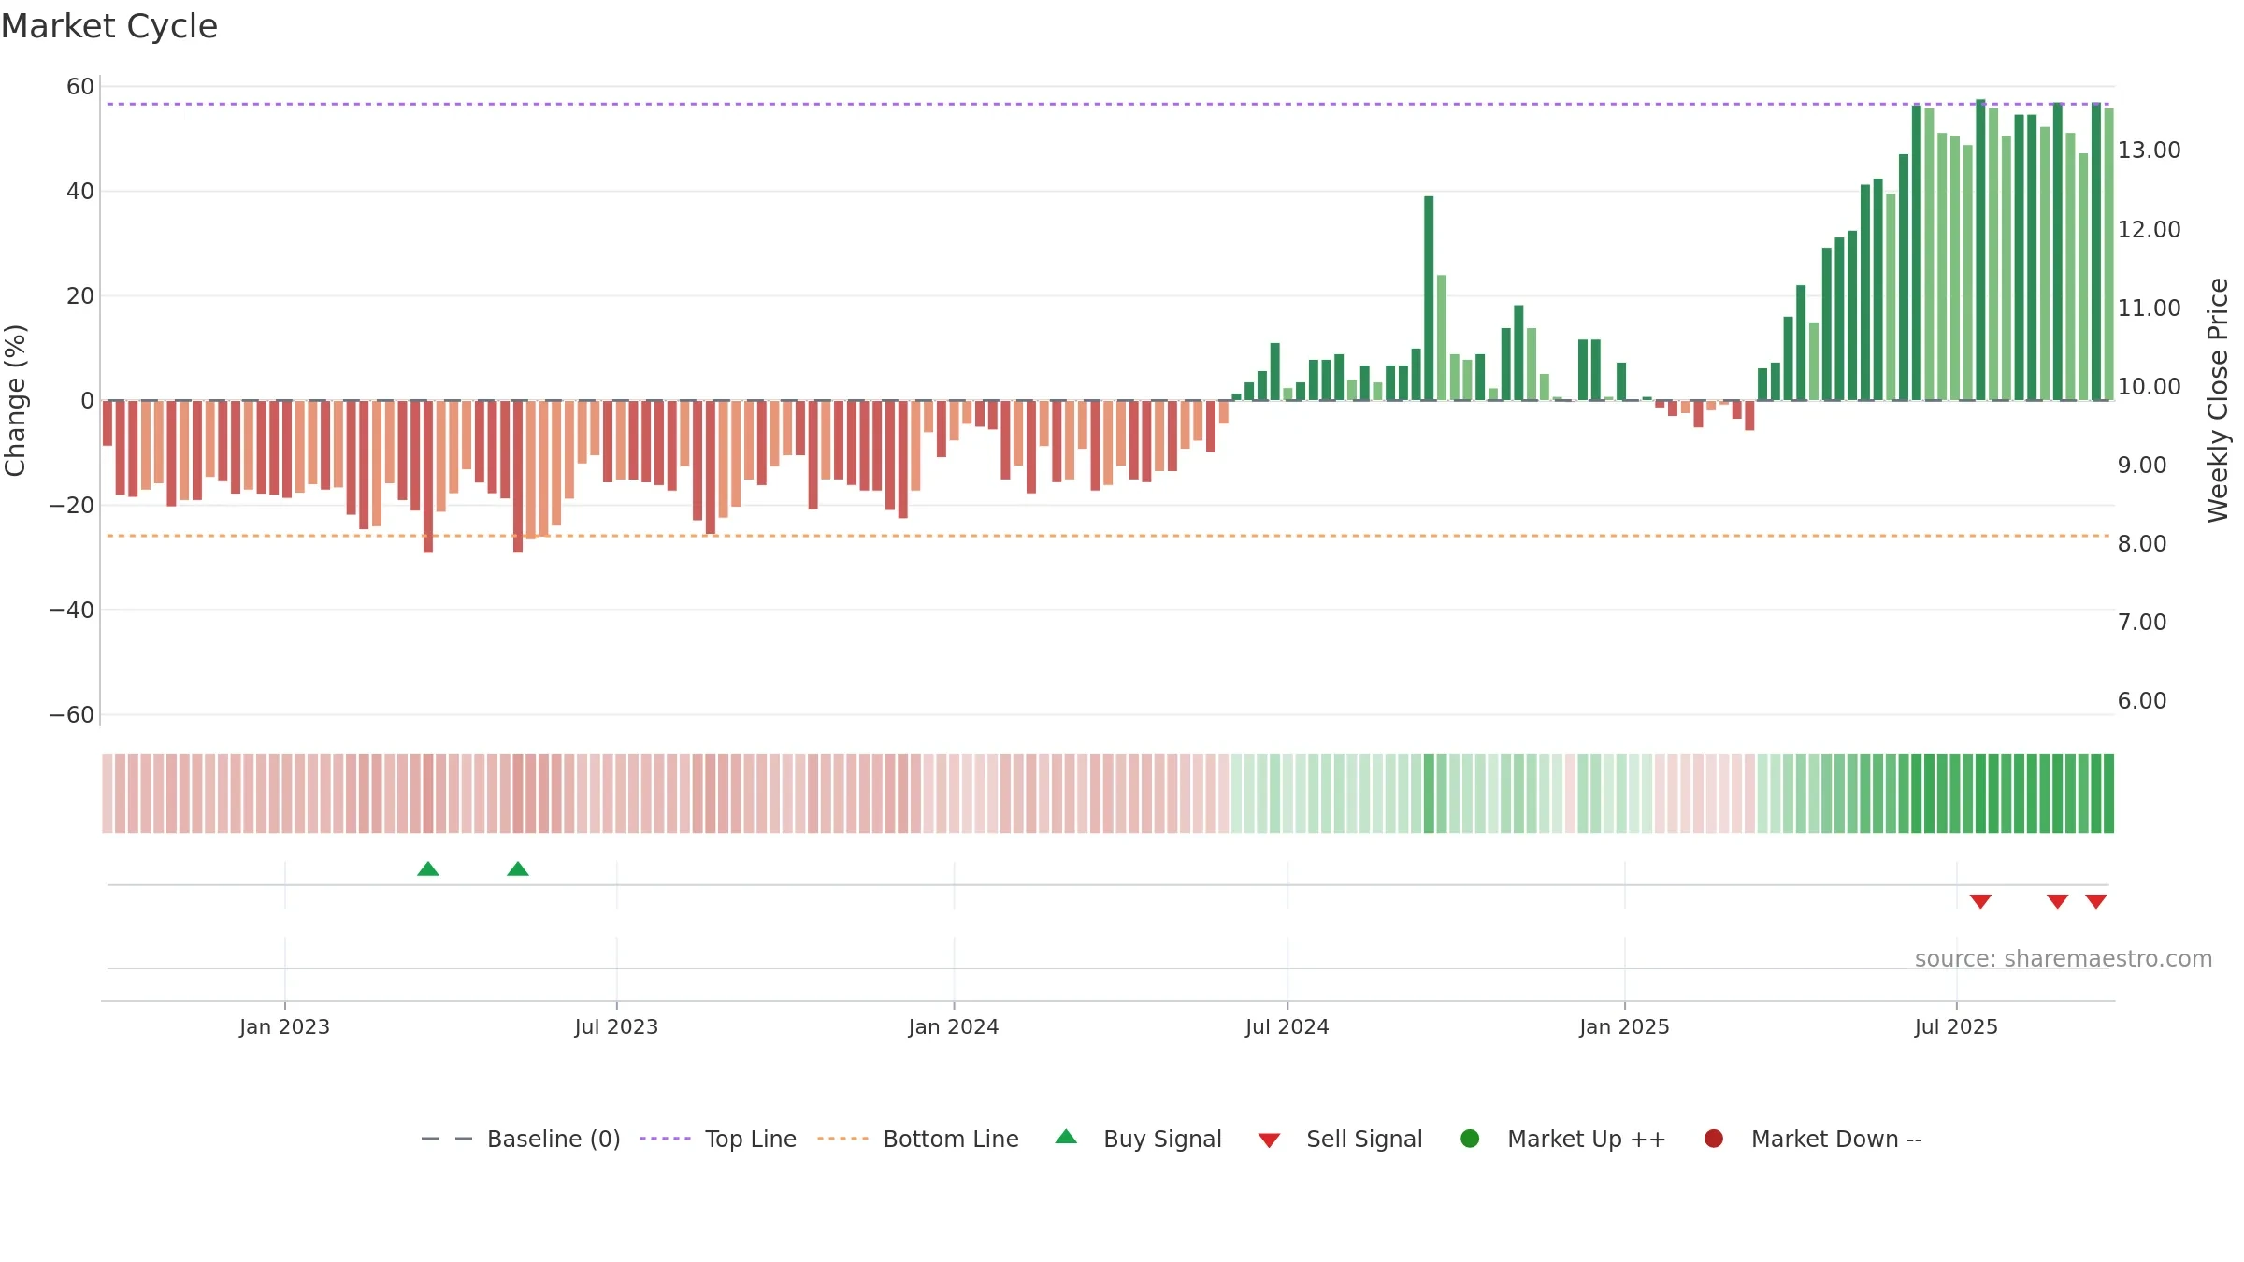Screen dimensions: 2244x1262
Task: Select the middle sell signal marker in 2025
Action: click(x=2057, y=901)
